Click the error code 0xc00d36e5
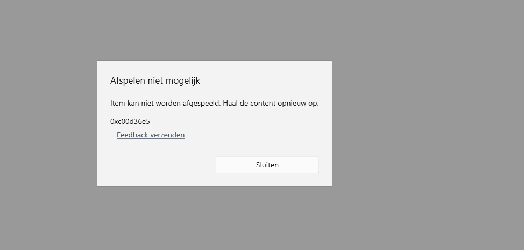The height and width of the screenshot is (250, 524). (x=130, y=121)
